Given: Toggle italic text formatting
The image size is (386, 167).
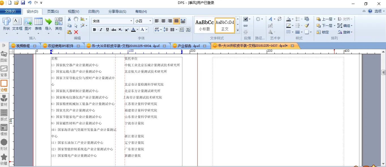Looking at the screenshot, I should coord(101,30).
